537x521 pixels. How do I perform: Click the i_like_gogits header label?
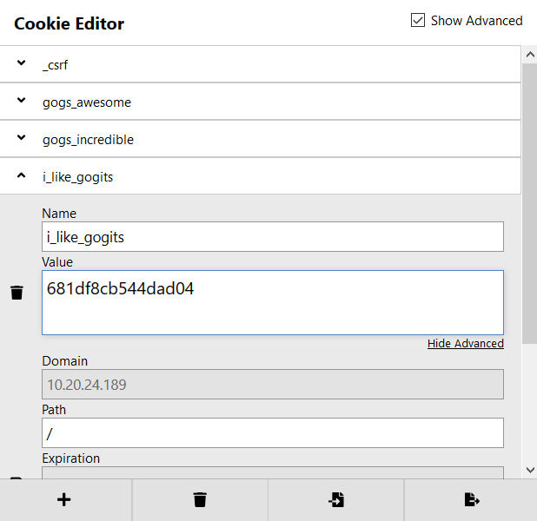(77, 177)
